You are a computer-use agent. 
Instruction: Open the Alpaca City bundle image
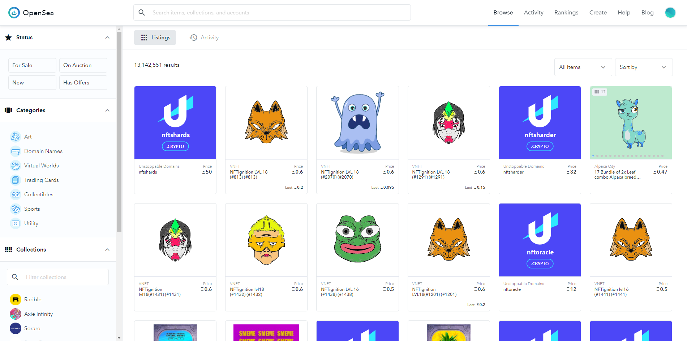[631, 123]
